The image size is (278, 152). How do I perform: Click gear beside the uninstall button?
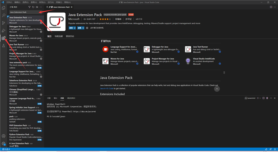pos(87,28)
